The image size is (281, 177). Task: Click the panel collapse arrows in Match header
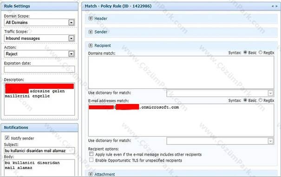[x=274, y=6]
